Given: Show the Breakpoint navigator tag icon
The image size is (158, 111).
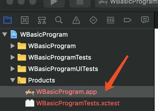Looking at the screenshot, I should [x=127, y=20].
